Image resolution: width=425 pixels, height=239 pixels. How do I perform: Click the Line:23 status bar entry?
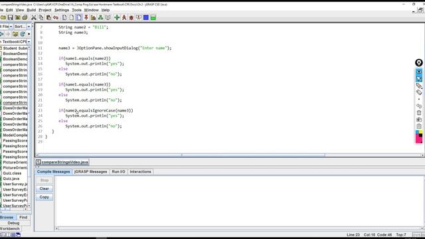(x=353, y=234)
